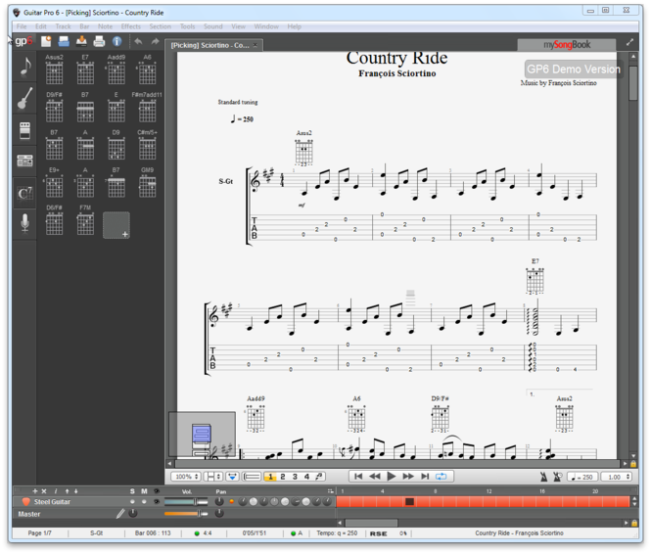Go to beginning of score

[x=358, y=477]
